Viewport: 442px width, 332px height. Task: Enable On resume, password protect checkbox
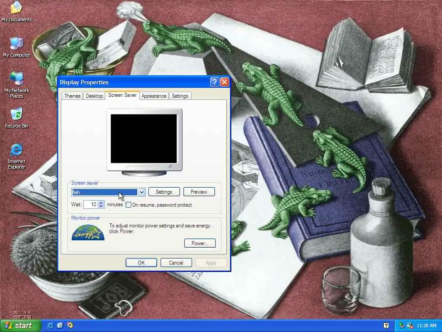(128, 204)
